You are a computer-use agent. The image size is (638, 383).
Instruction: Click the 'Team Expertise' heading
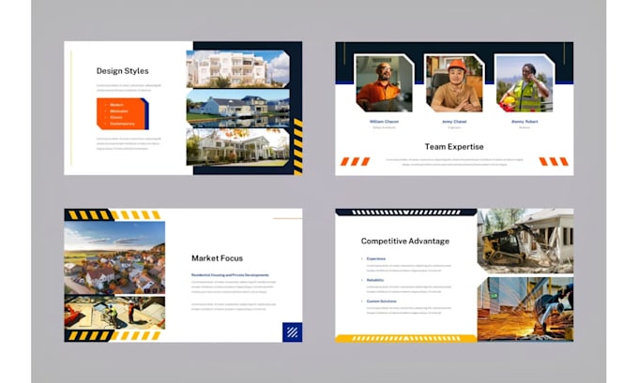tap(454, 147)
